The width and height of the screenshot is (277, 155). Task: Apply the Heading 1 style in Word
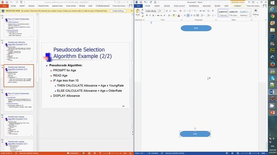pos(244,13)
